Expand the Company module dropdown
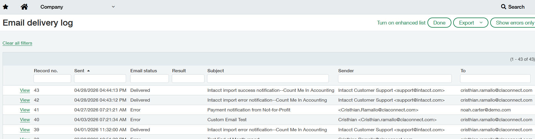This screenshot has width=535, height=139. click(113, 7)
